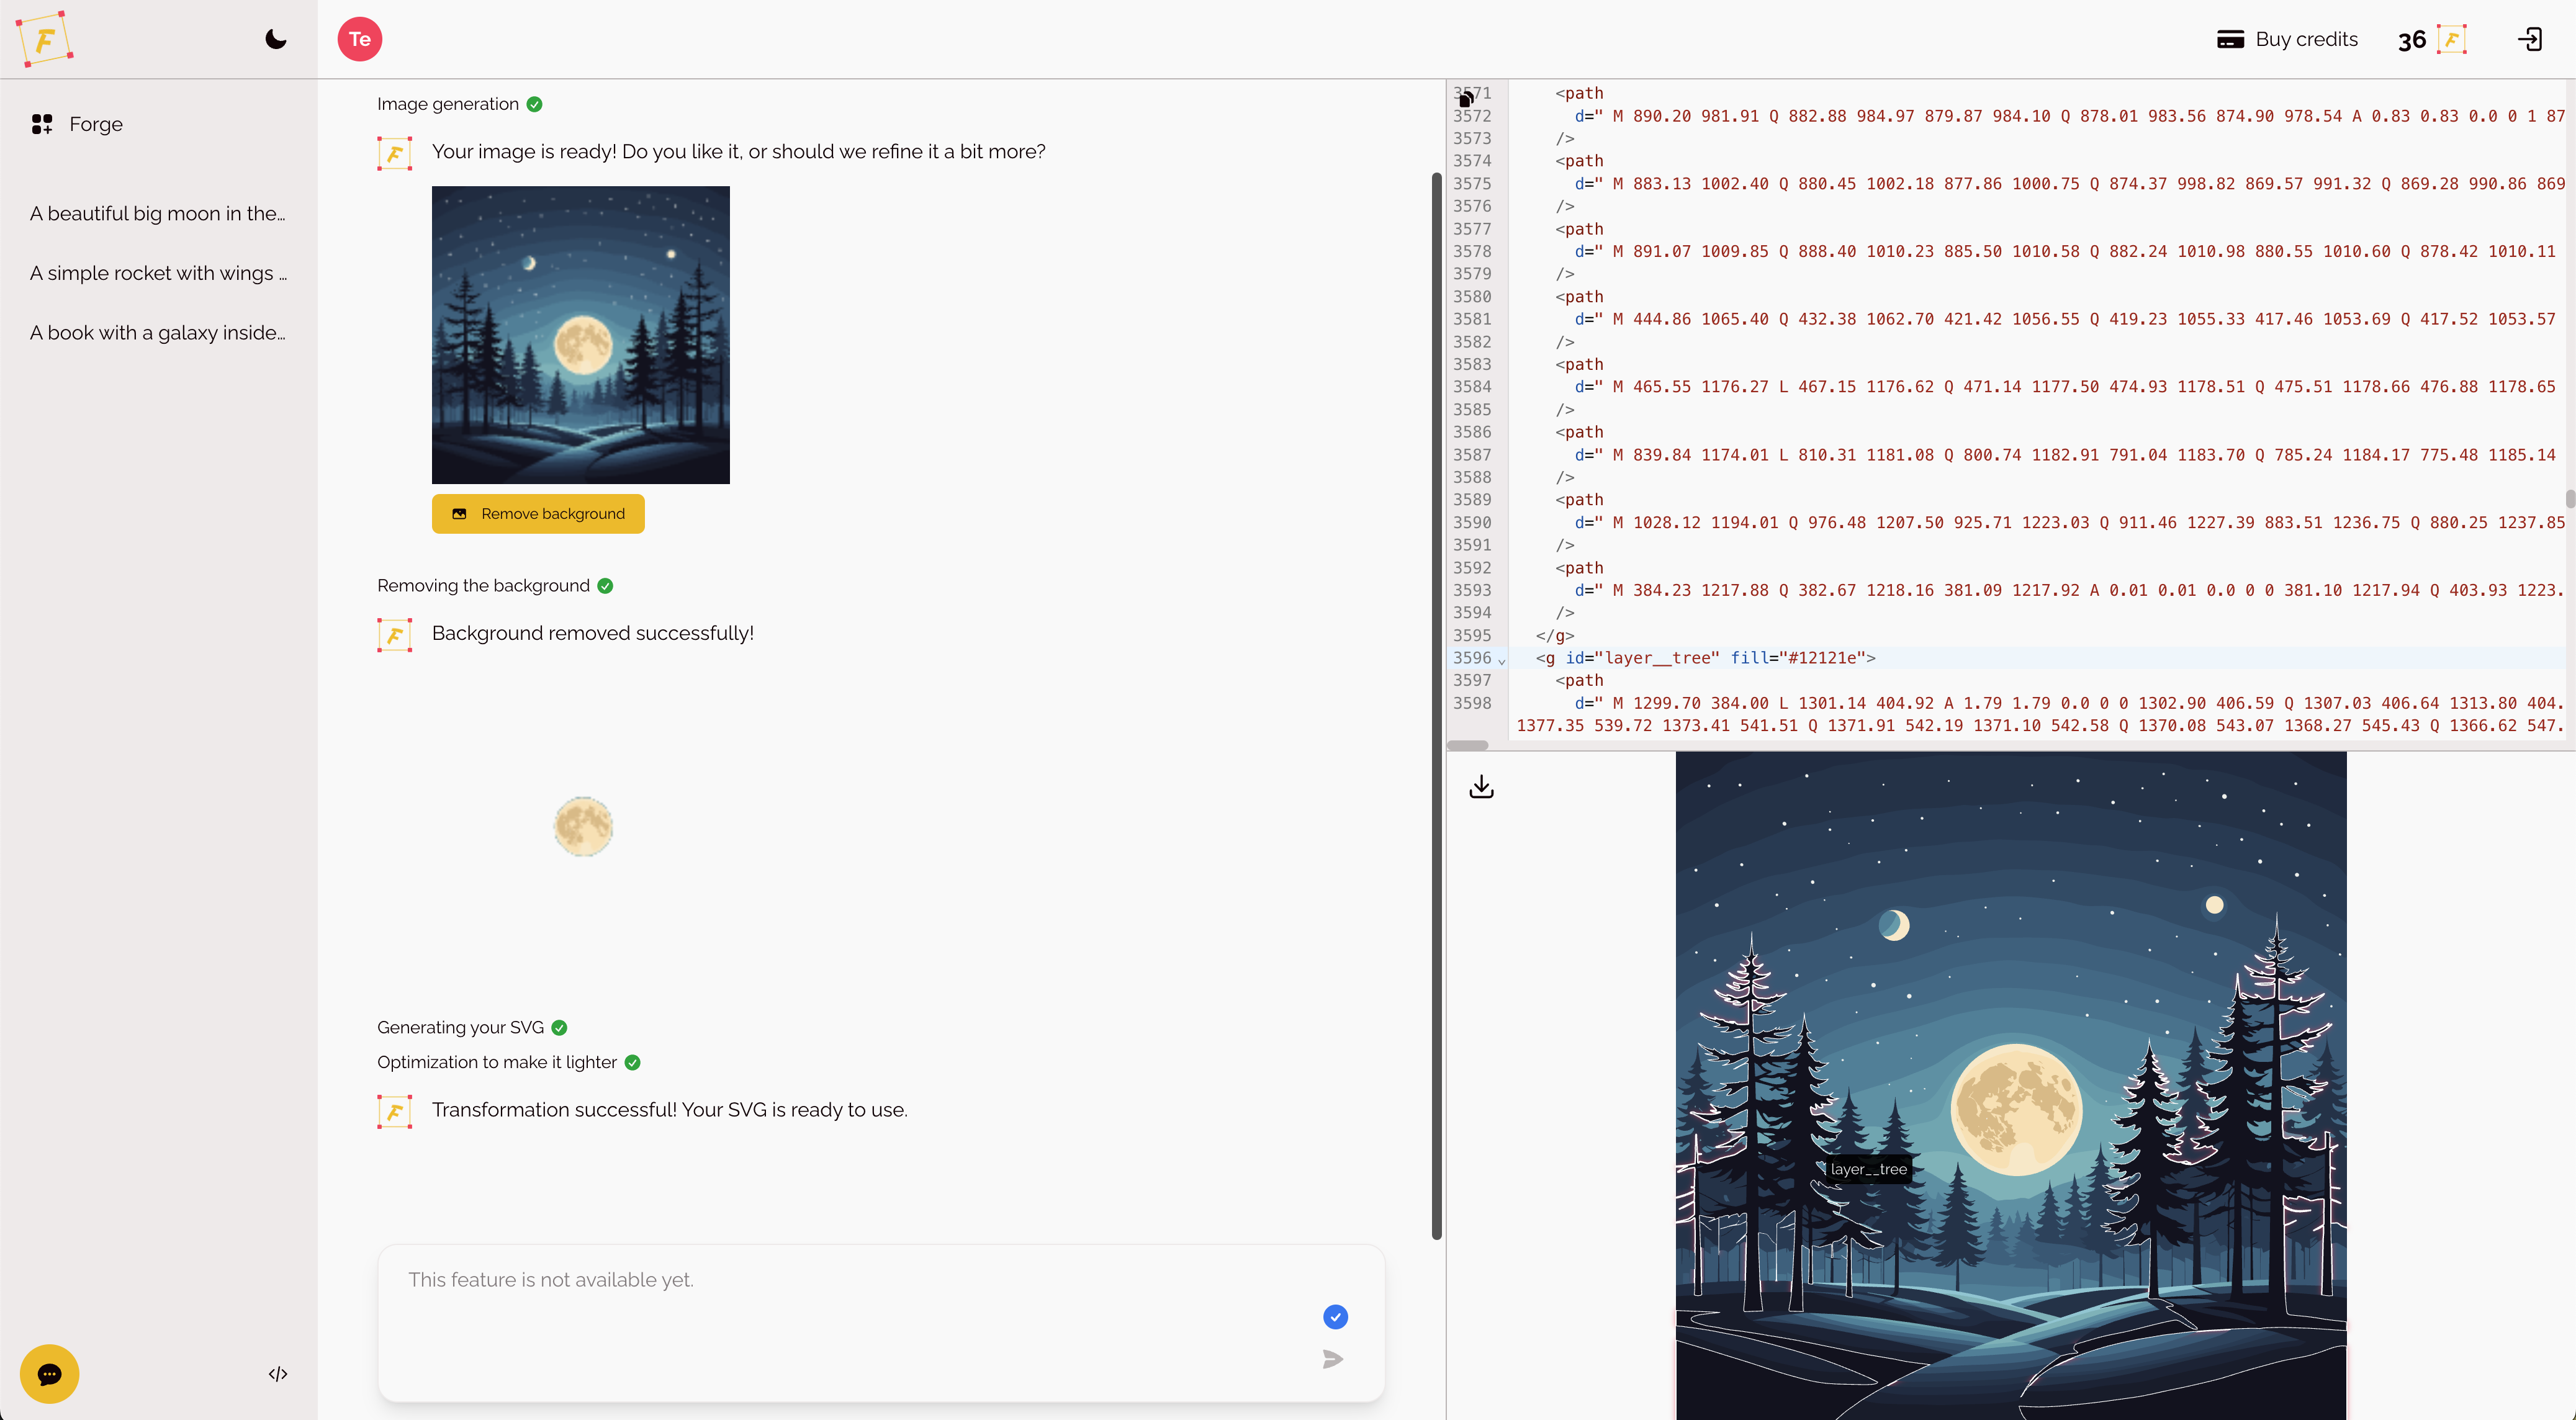Toggle the code view icon in sidebar
Viewport: 2576px width, 1420px height.
tap(278, 1373)
